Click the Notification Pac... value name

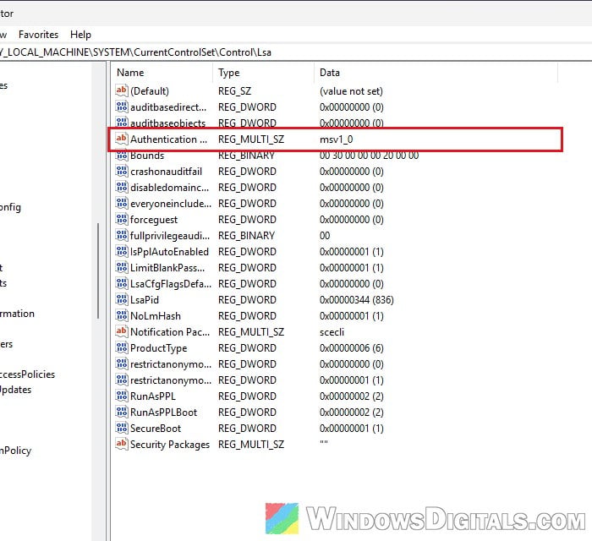tap(170, 332)
